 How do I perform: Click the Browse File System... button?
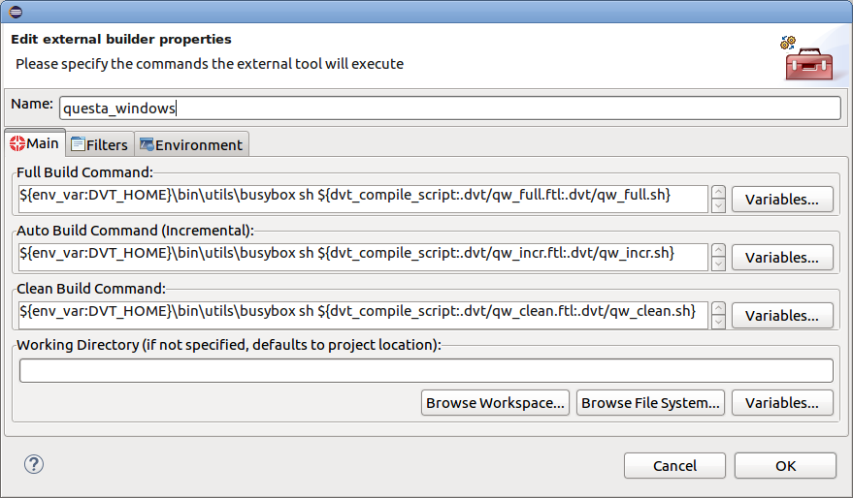click(650, 403)
